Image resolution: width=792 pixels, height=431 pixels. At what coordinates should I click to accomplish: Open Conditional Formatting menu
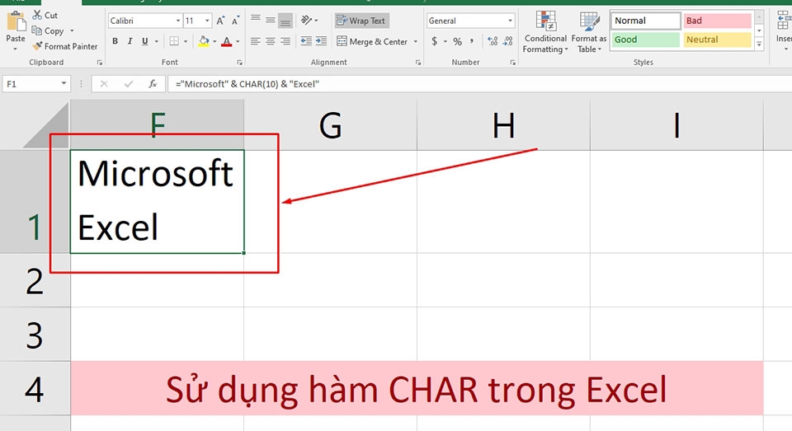[x=545, y=32]
